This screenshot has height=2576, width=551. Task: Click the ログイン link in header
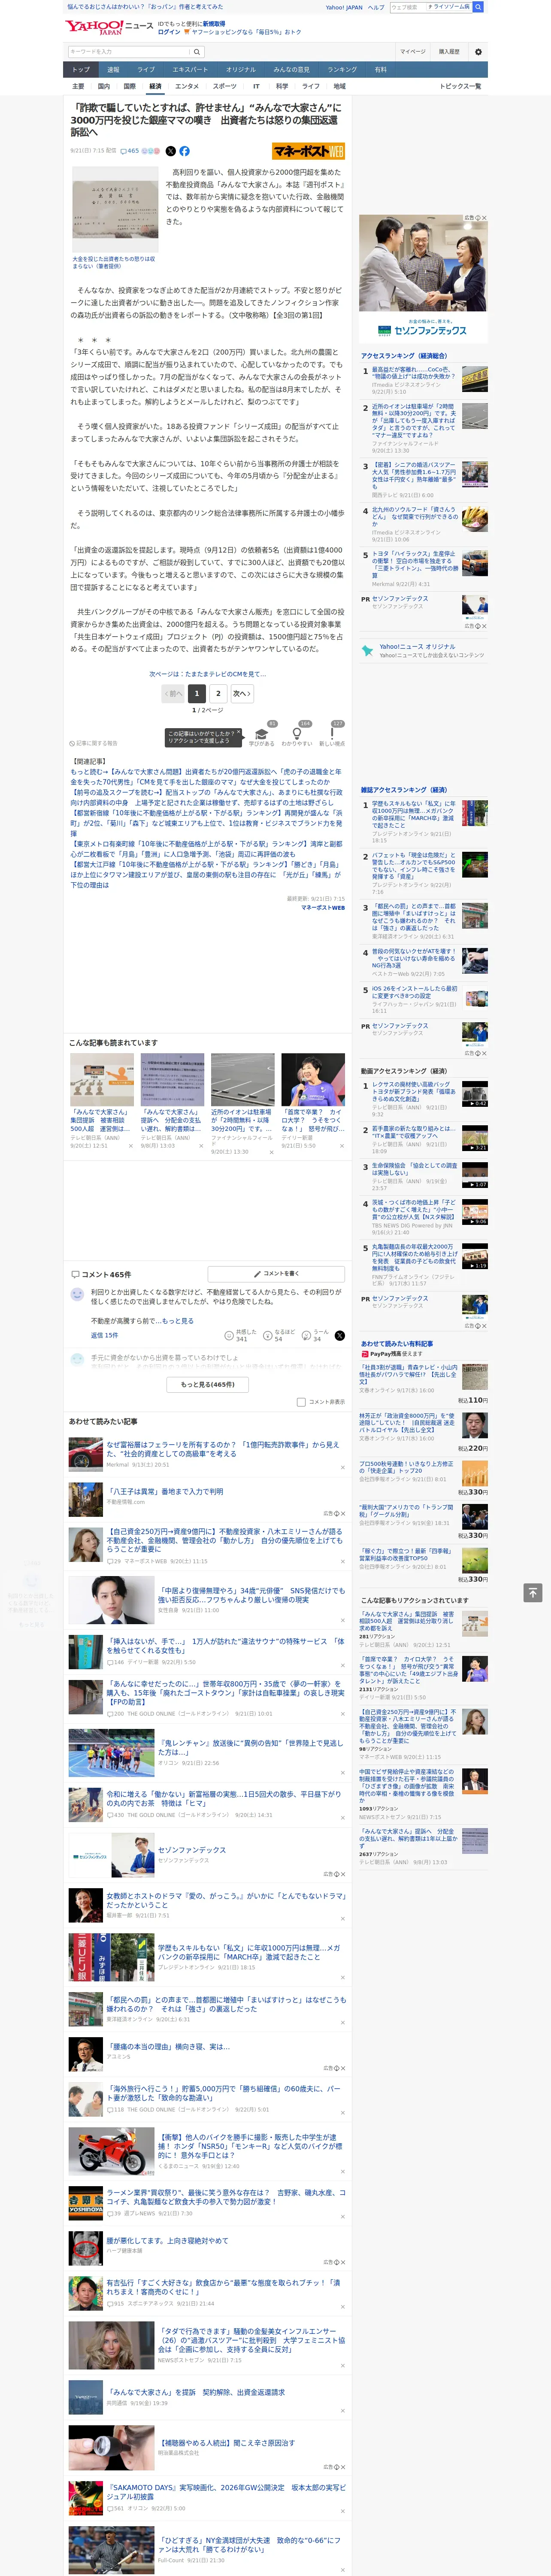click(x=169, y=32)
